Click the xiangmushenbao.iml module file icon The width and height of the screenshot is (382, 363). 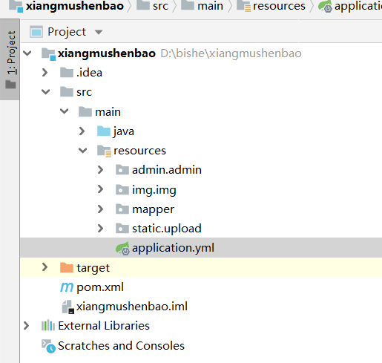click(67, 307)
